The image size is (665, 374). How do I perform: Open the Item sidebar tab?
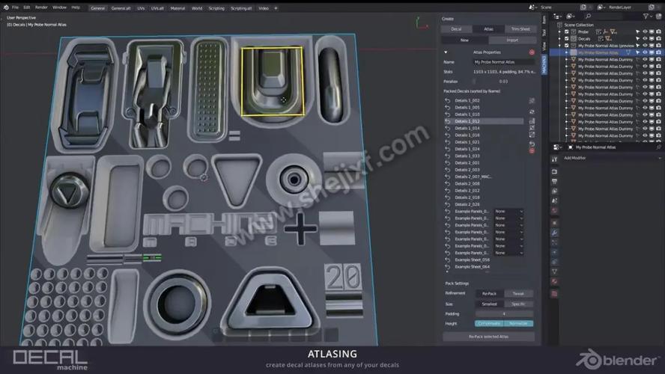click(544, 19)
